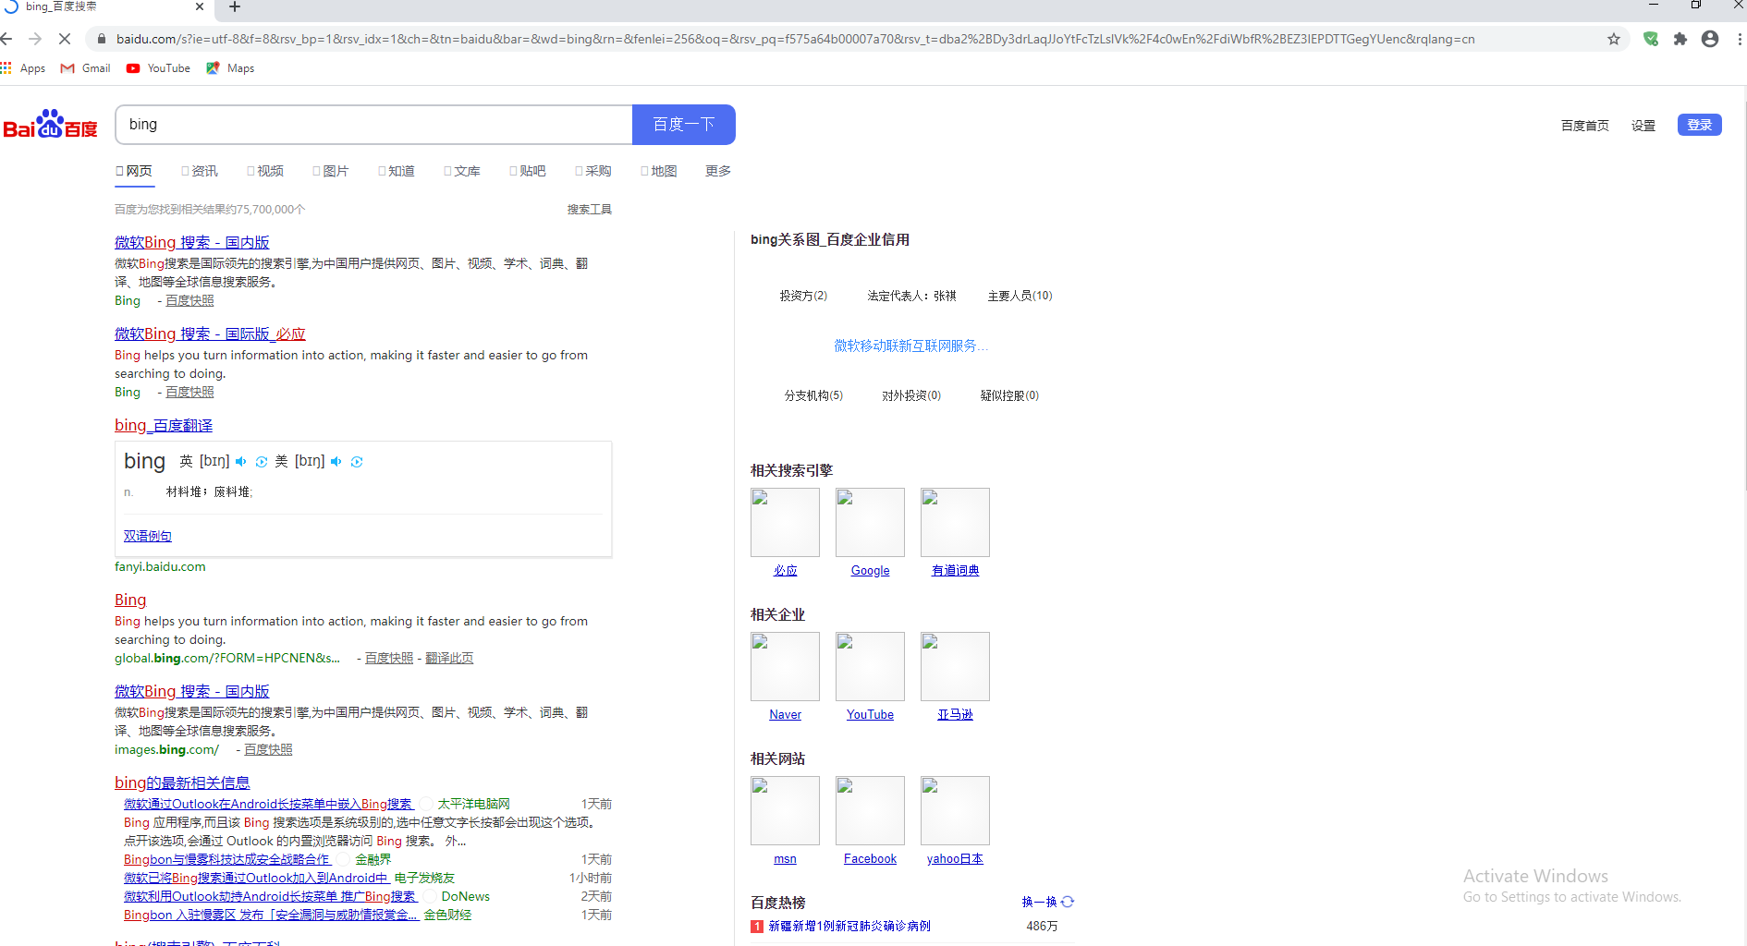
Task: Open a new browser tab
Action: [235, 7]
